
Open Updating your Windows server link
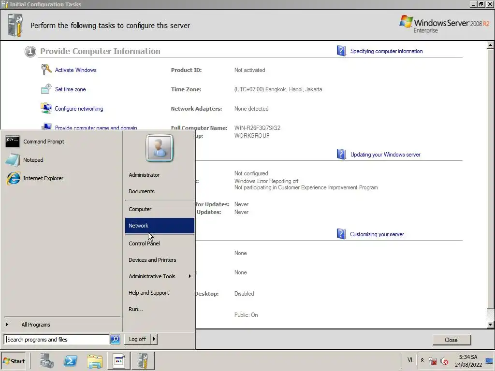(385, 155)
